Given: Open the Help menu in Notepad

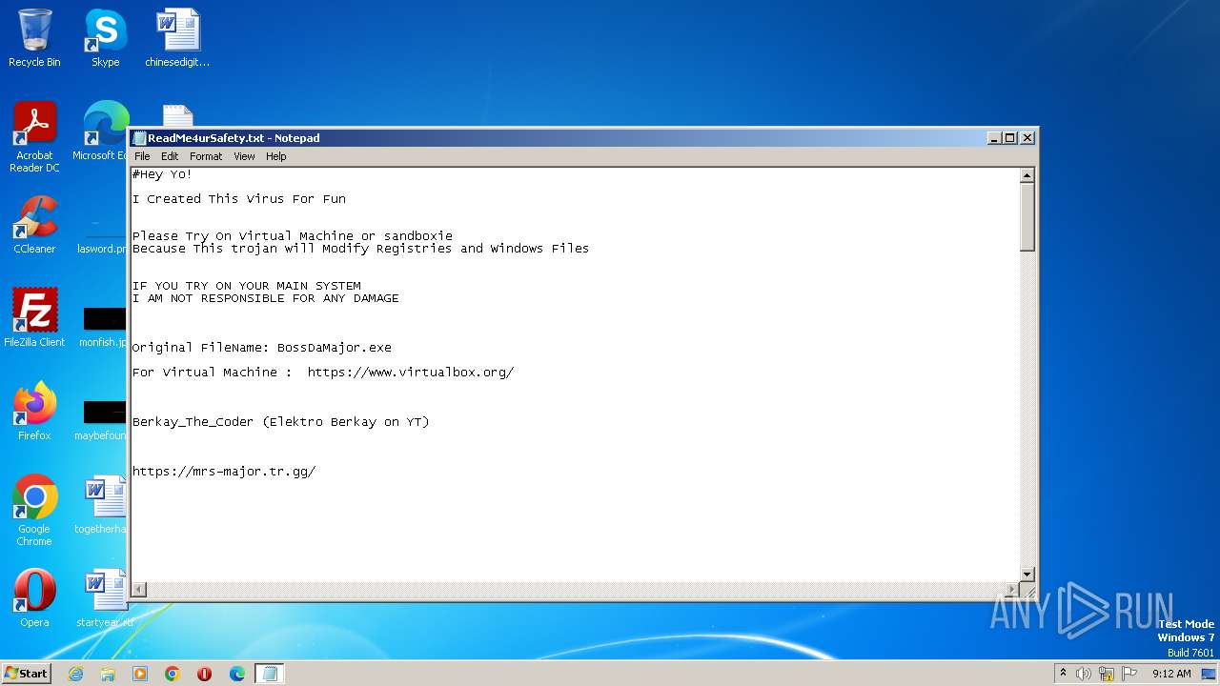Looking at the screenshot, I should [275, 156].
